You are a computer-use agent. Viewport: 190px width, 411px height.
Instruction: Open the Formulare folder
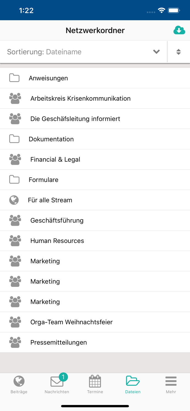click(x=44, y=180)
